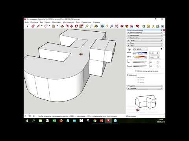
Task: Pick the Paint Bucket tool
Action: pos(96,26)
